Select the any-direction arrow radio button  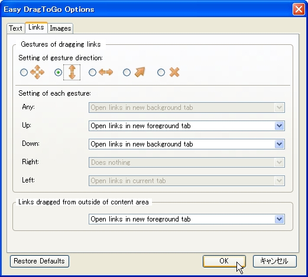127,73
